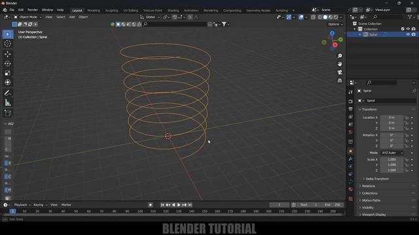Collapse the Collection tree row arrow
Screen dimensions: 419x235
point(355,29)
